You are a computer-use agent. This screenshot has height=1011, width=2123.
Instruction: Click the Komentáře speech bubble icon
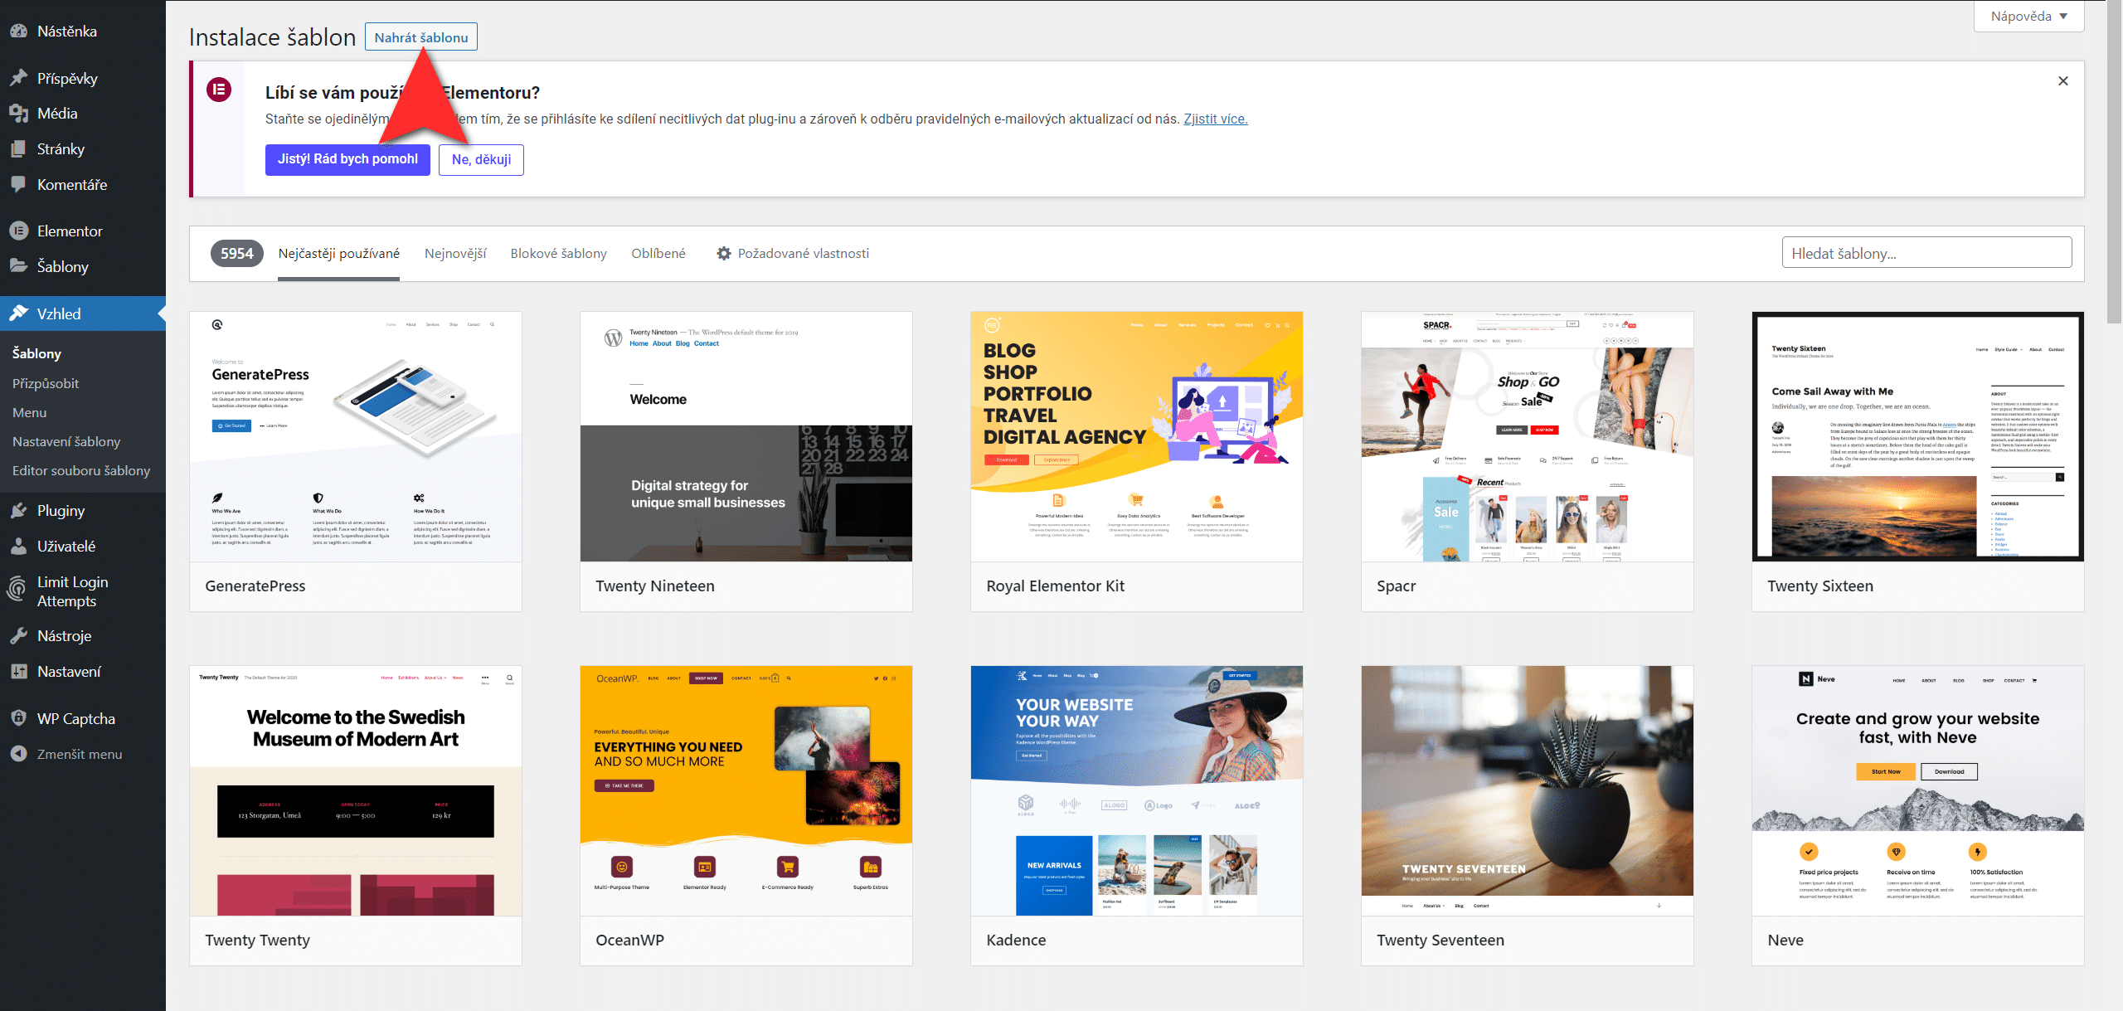point(18,184)
